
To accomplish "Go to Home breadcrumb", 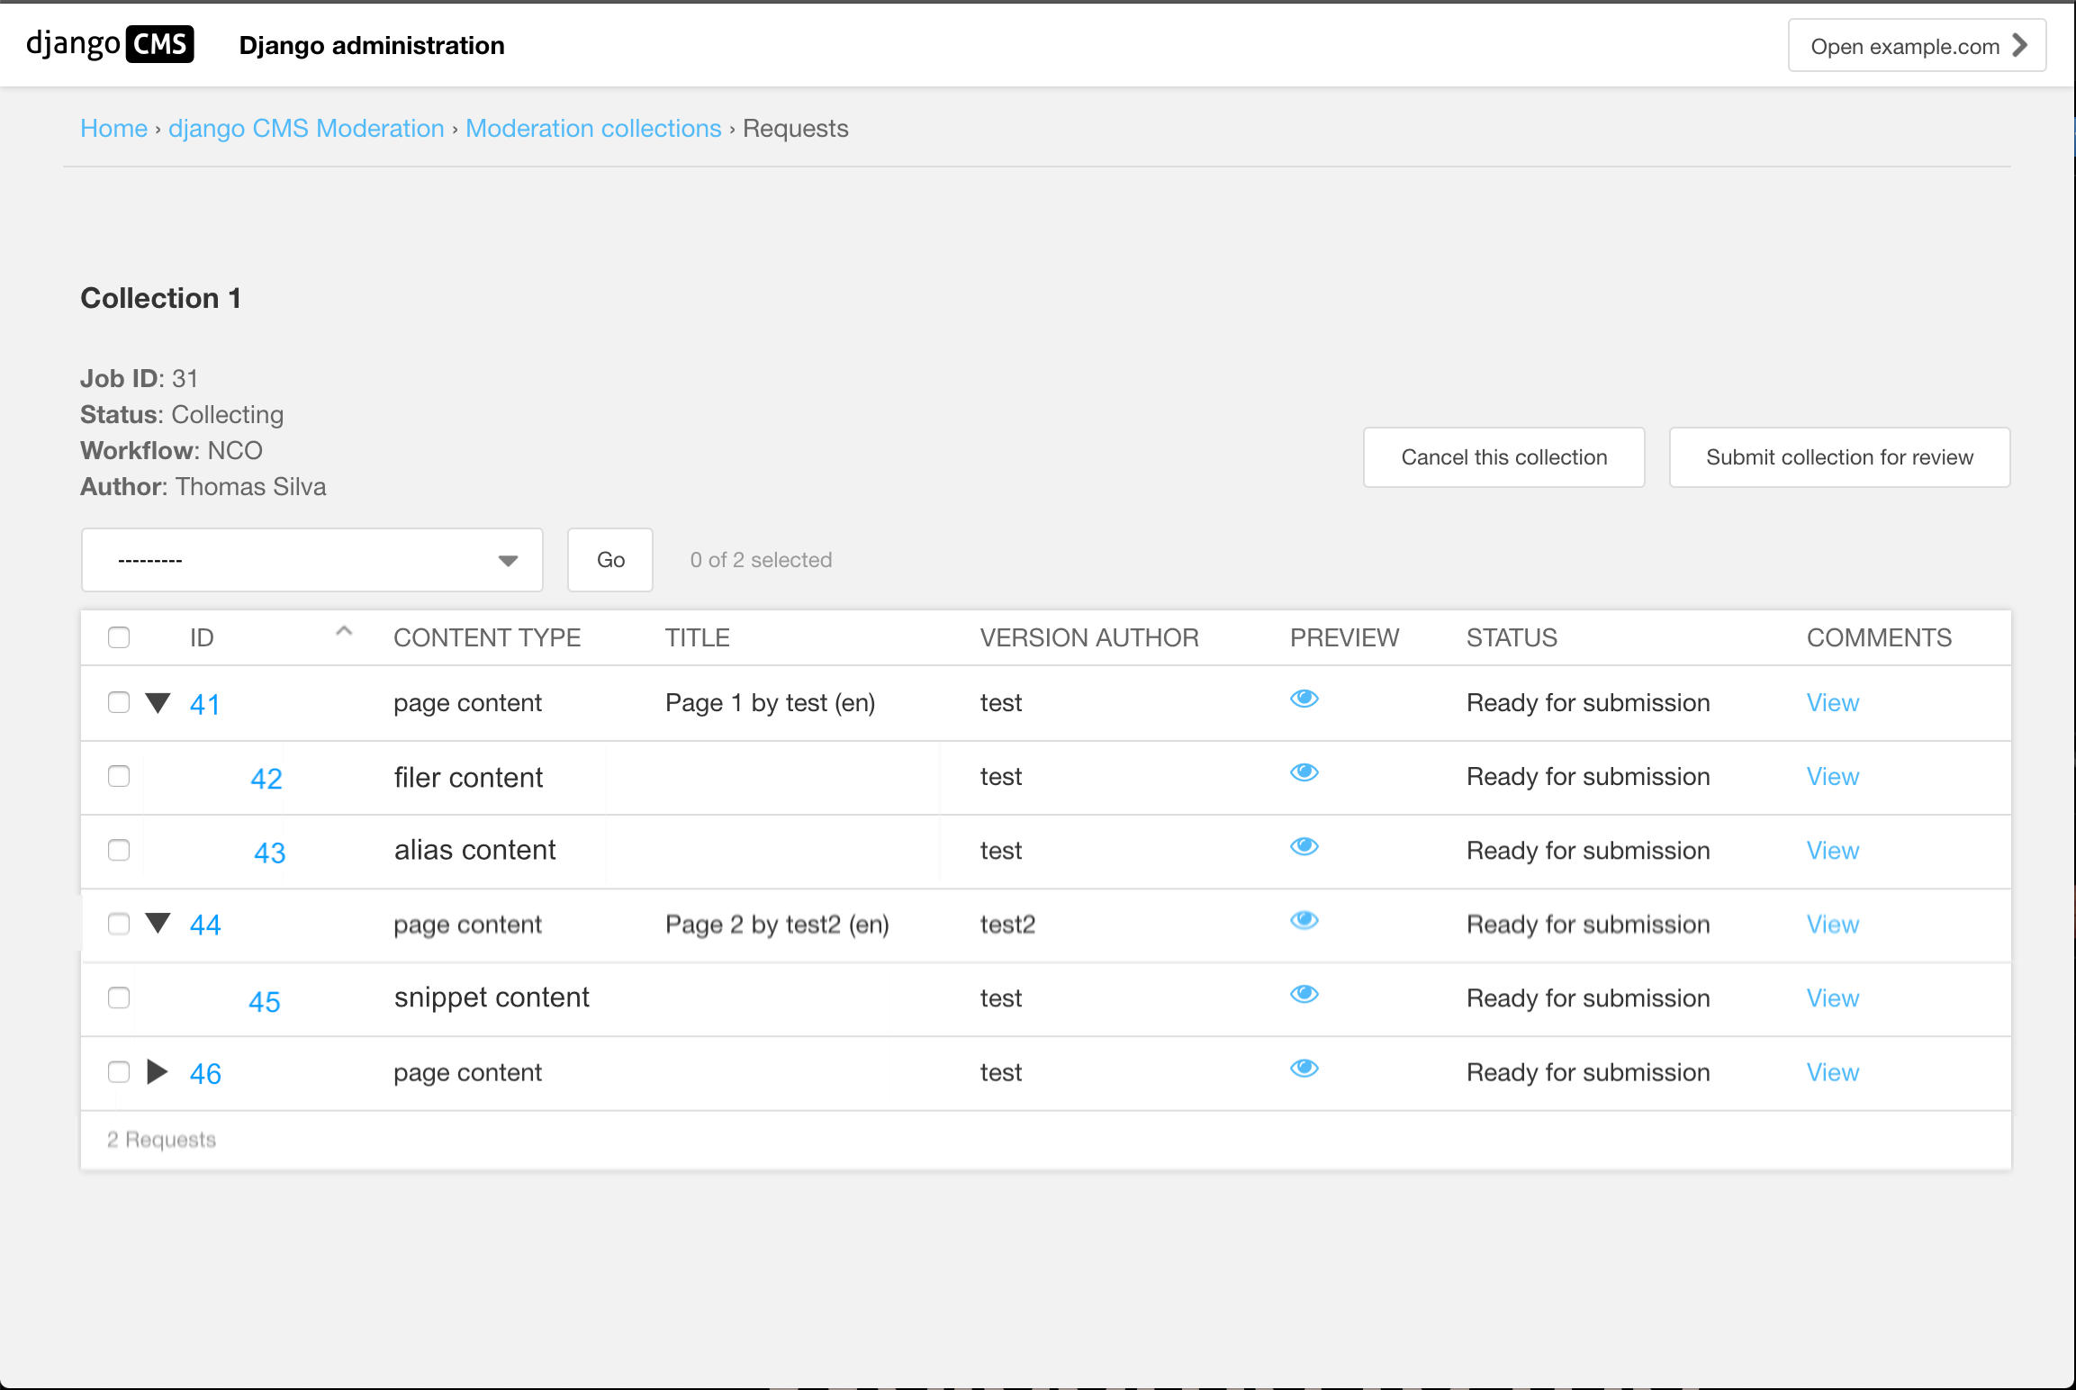I will 113,128.
